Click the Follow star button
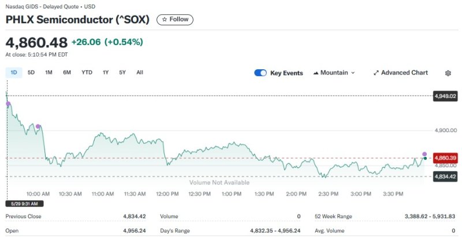 (175, 20)
